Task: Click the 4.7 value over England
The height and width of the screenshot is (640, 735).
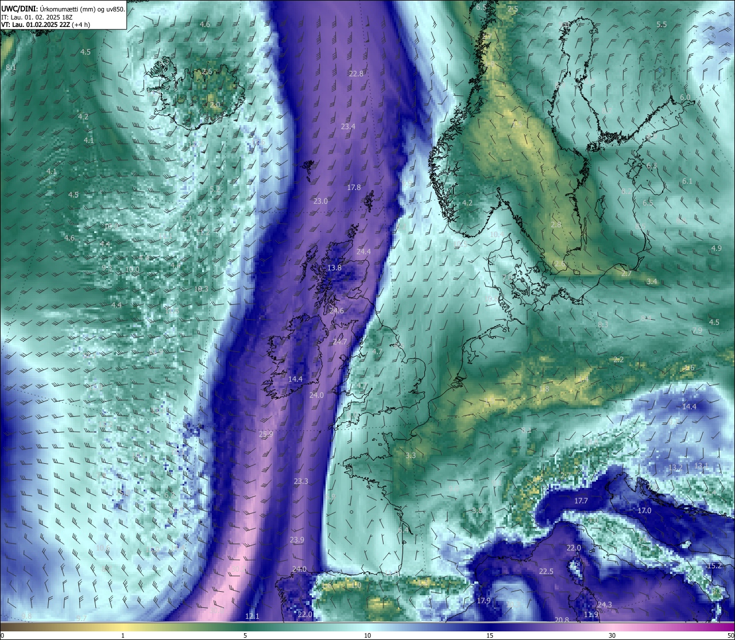Action: [x=377, y=351]
